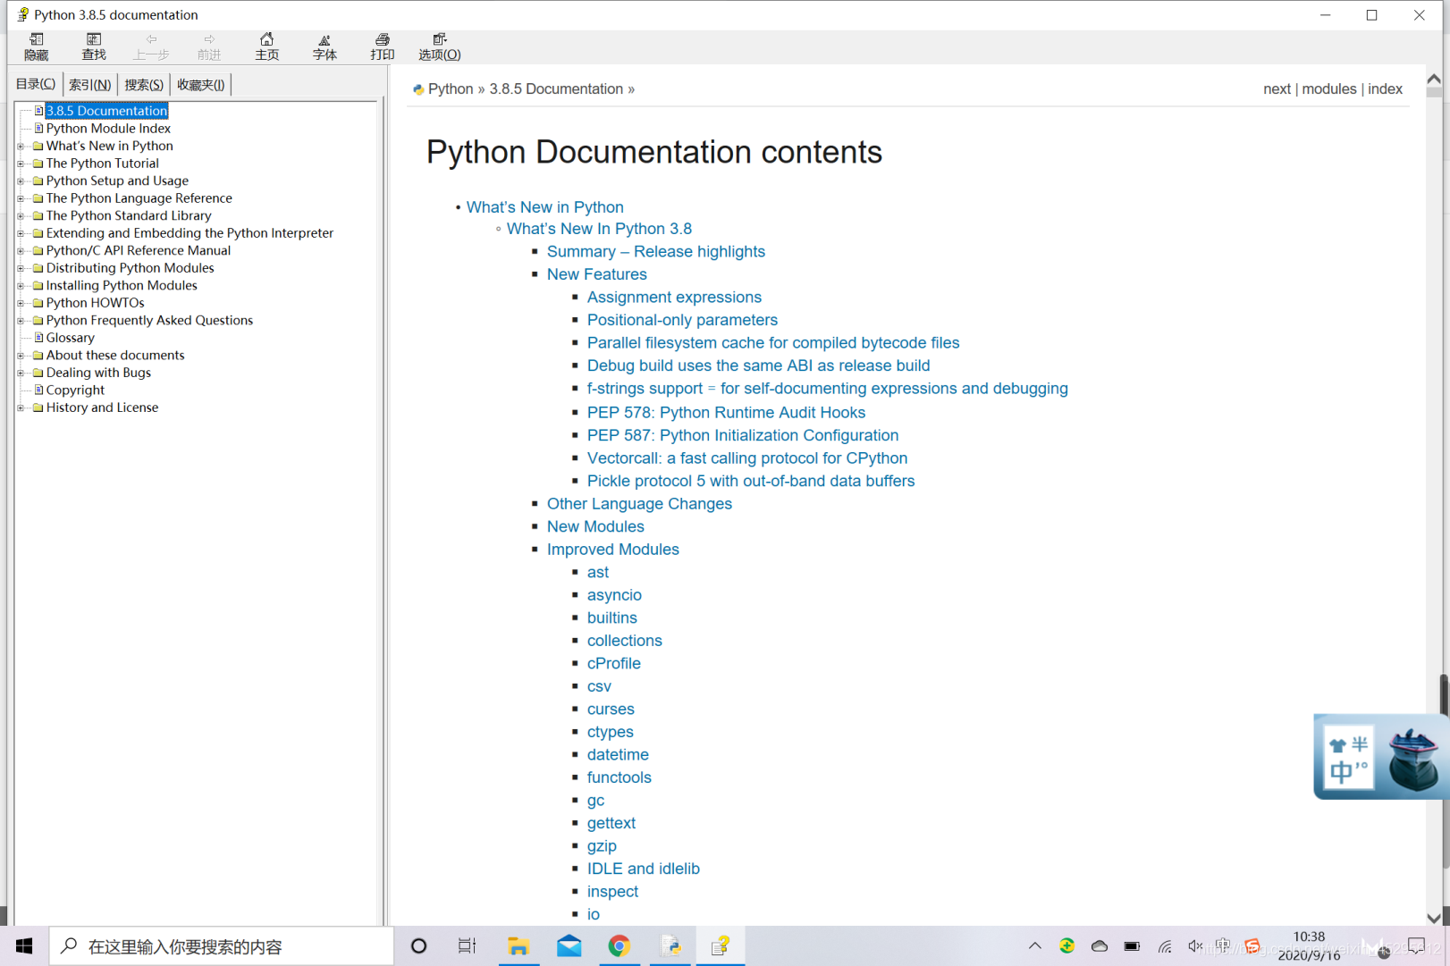Open the Assignment expressions link

point(674,298)
